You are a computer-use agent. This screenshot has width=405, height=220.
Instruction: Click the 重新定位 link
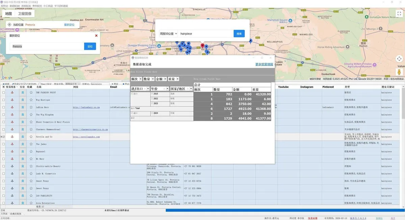pyautogui.click(x=69, y=25)
